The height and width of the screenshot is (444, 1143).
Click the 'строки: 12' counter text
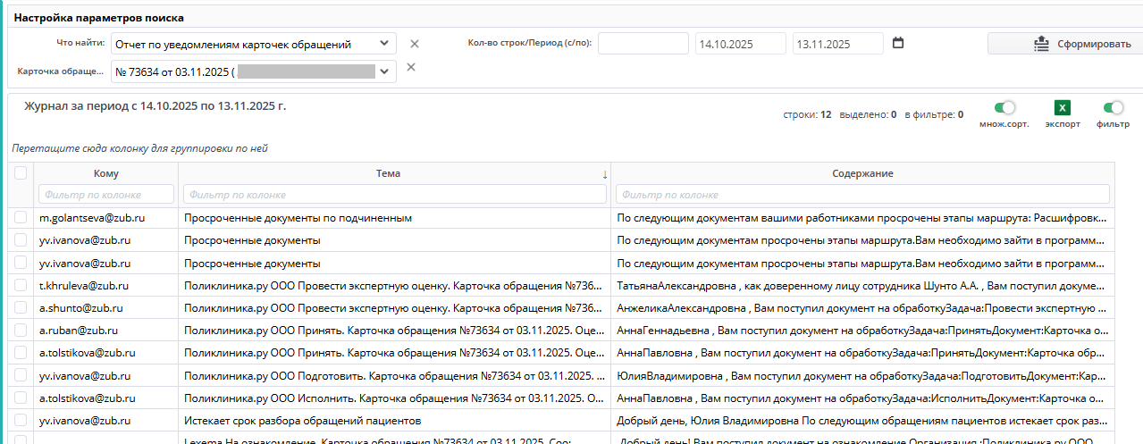(x=808, y=114)
